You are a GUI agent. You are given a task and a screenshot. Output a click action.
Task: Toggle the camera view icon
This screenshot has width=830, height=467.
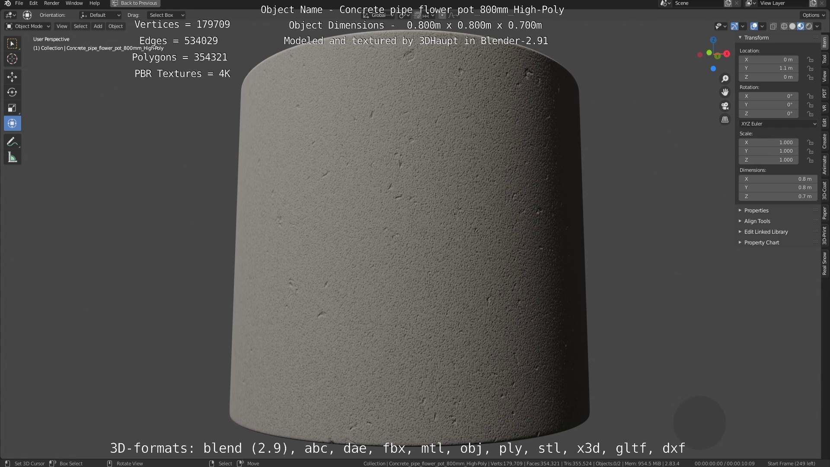[x=725, y=106]
